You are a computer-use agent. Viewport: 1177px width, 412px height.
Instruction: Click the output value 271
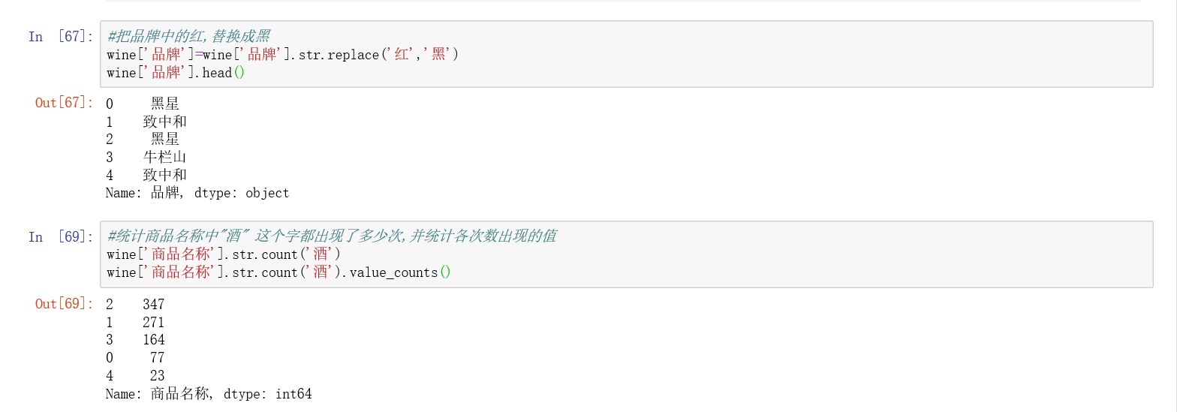(x=153, y=322)
